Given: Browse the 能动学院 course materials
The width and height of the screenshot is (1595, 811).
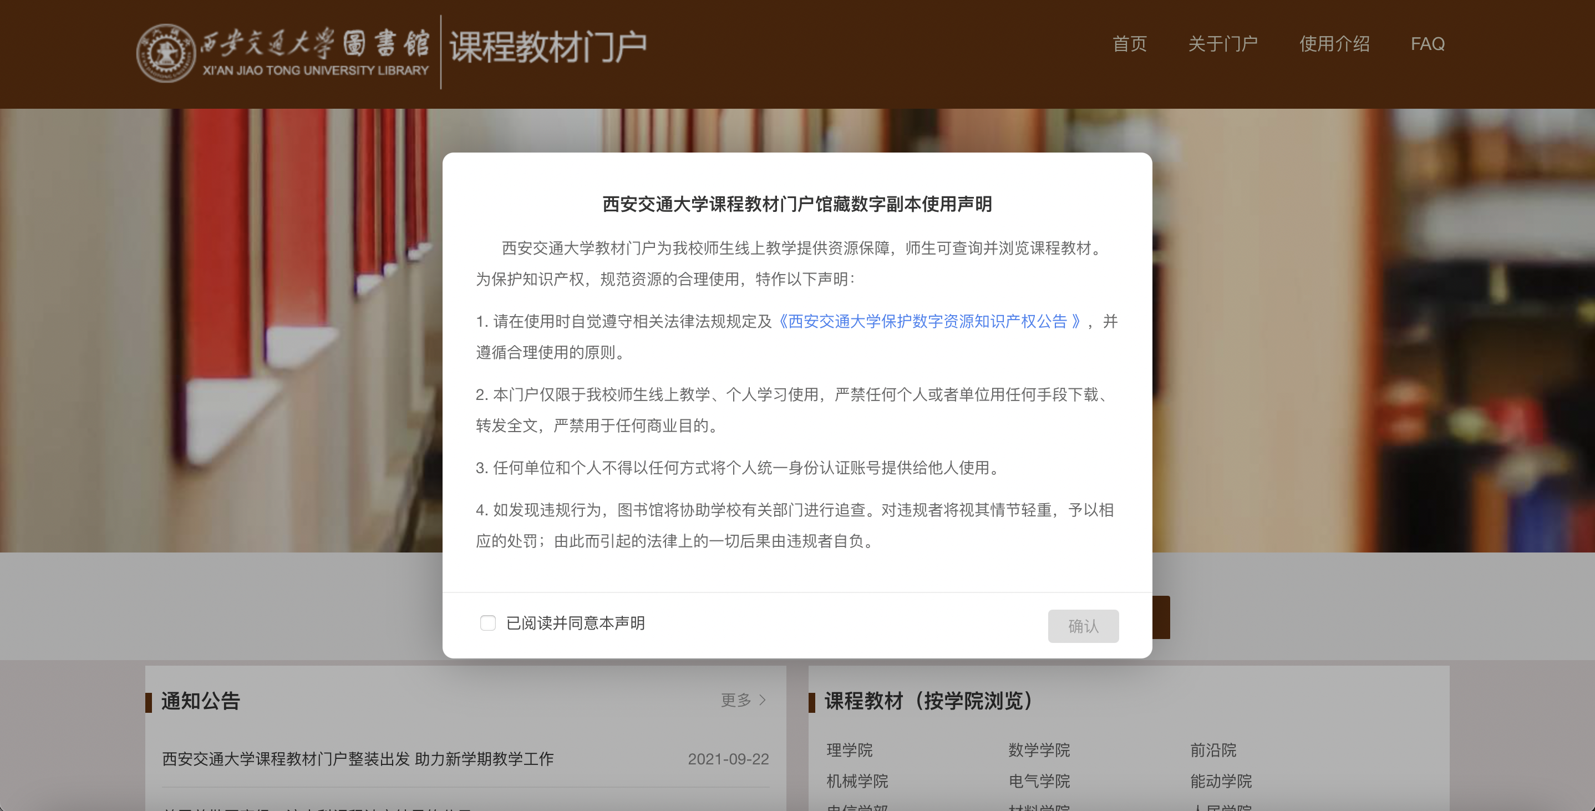Looking at the screenshot, I should pos(1221,780).
